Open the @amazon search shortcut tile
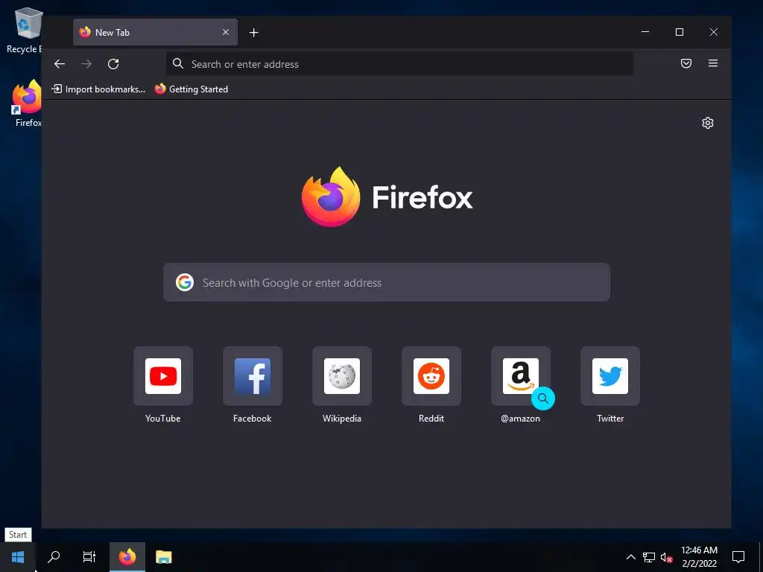The height and width of the screenshot is (572, 763). (521, 376)
